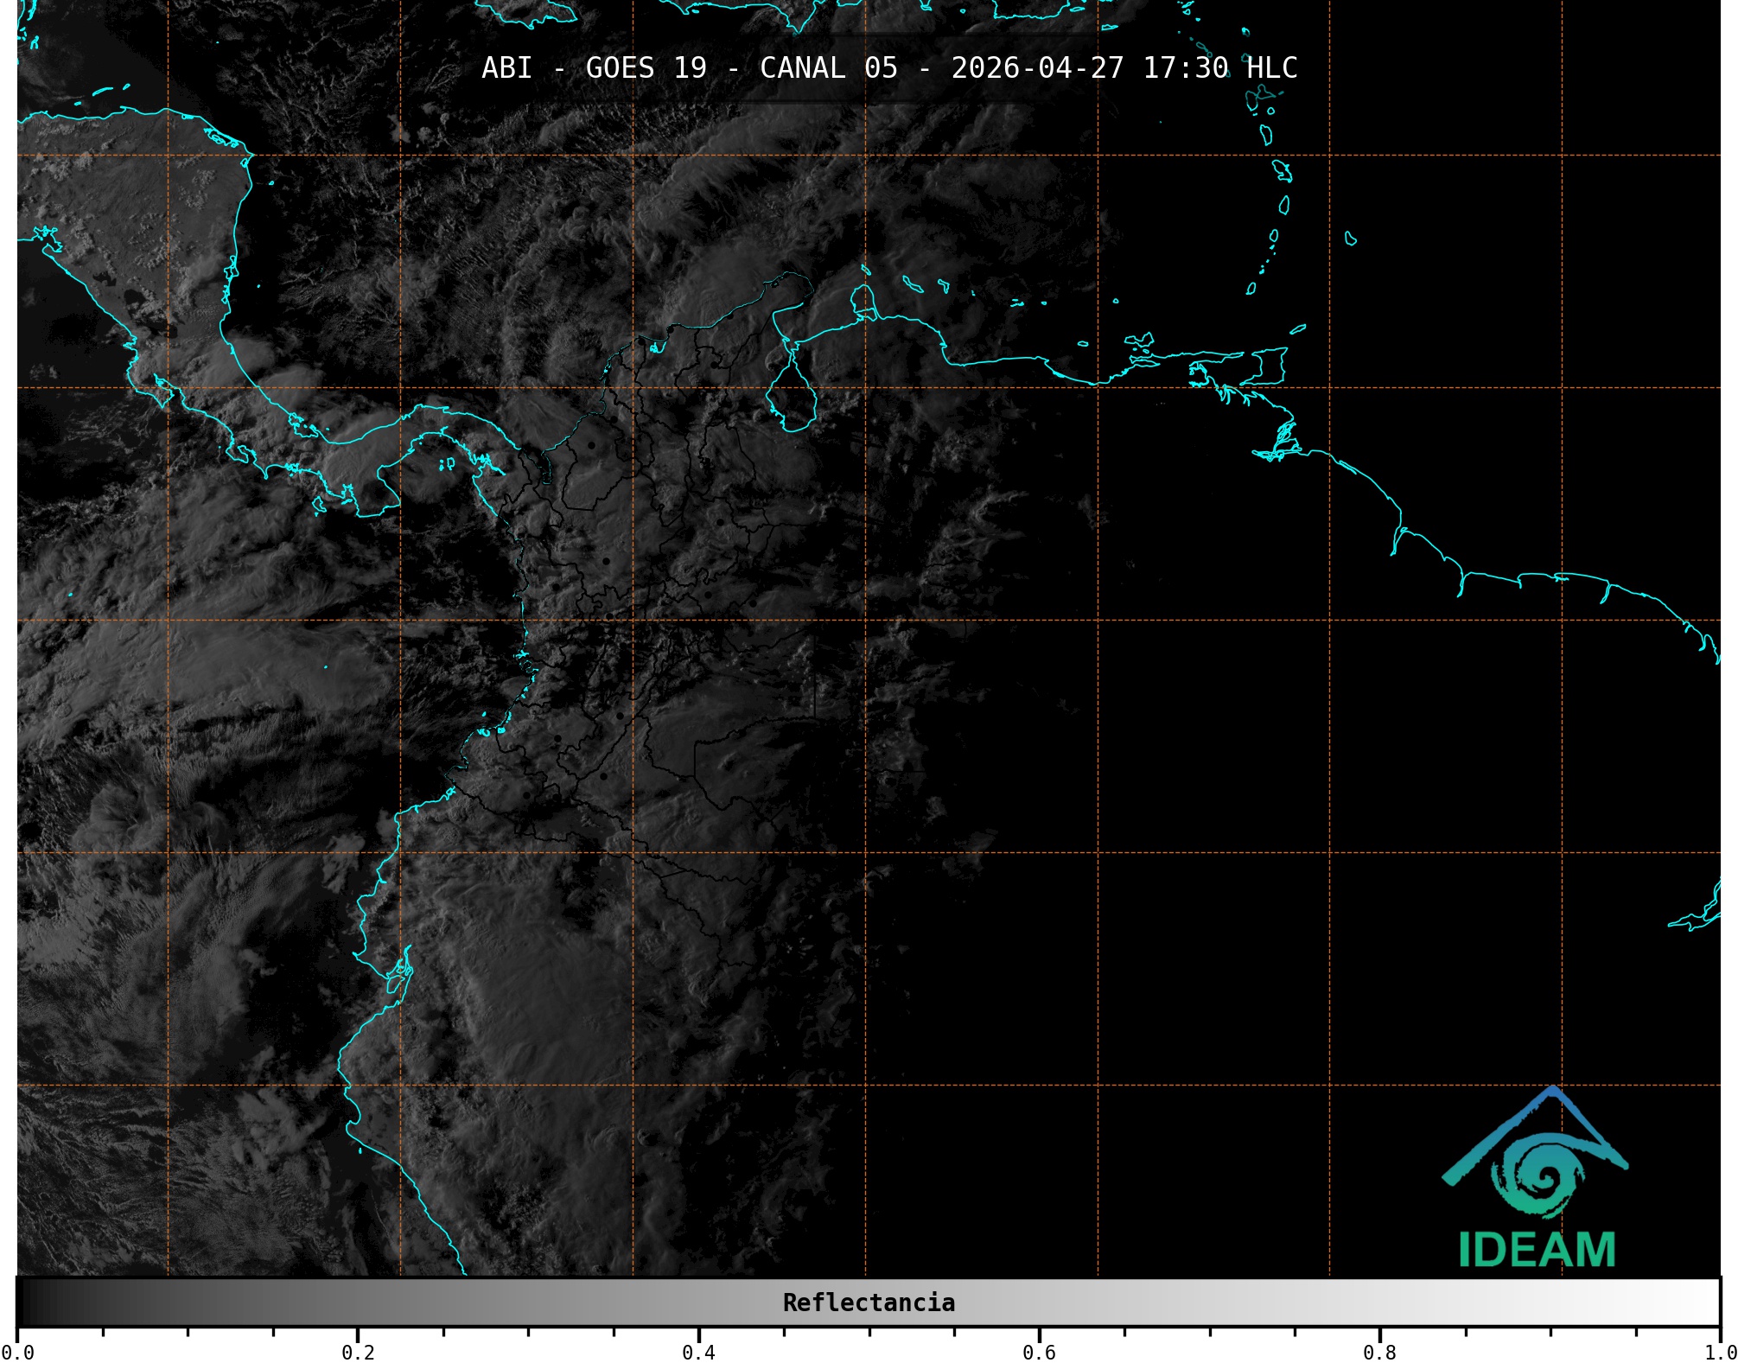This screenshot has width=1738, height=1363.
Task: Click the 0.8 tick label on colorbar
Action: tap(1379, 1353)
